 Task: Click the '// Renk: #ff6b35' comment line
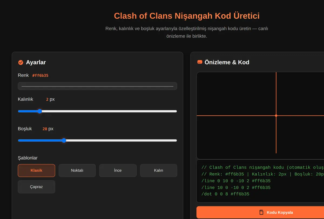[263, 174]
